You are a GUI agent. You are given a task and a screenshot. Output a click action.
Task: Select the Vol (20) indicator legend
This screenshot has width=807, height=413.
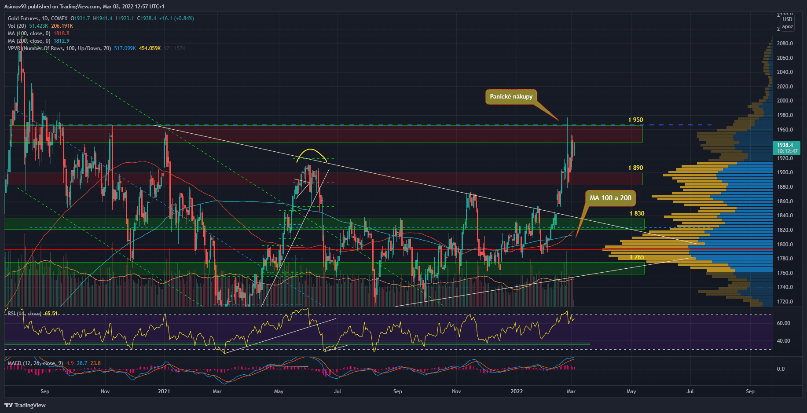click(x=17, y=26)
